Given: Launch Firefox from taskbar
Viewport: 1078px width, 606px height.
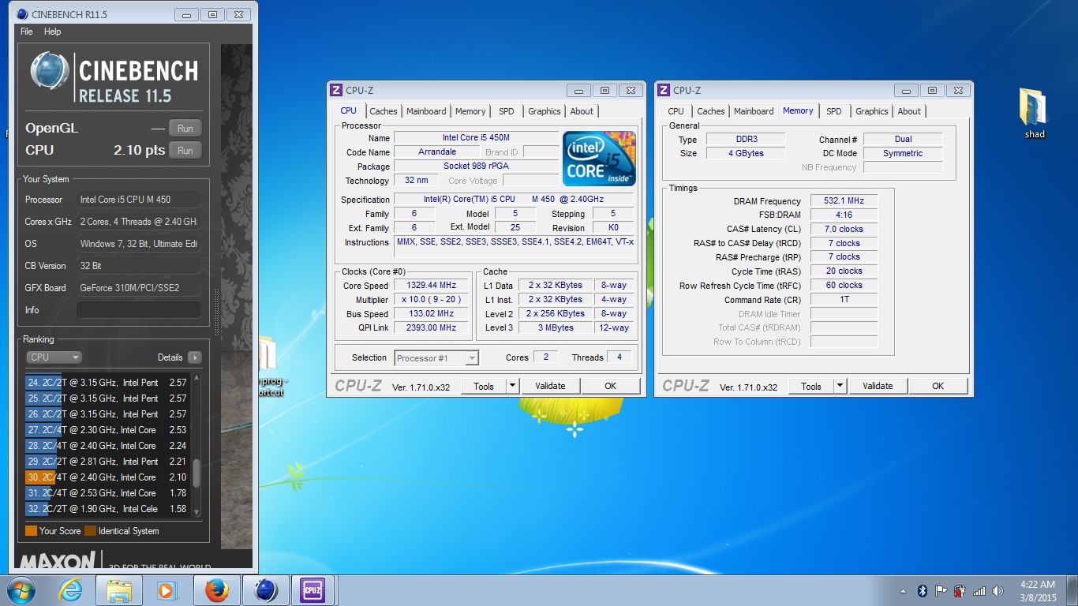Looking at the screenshot, I should click(216, 589).
